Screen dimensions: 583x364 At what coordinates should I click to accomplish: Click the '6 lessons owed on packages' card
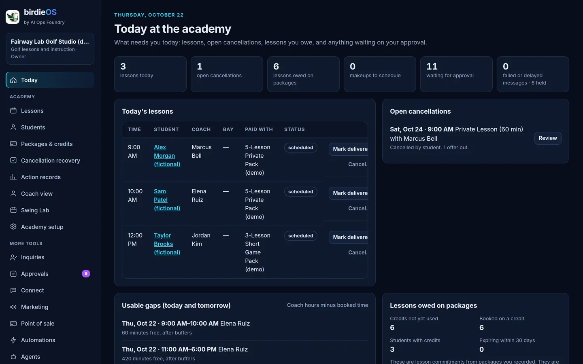tap(303, 74)
